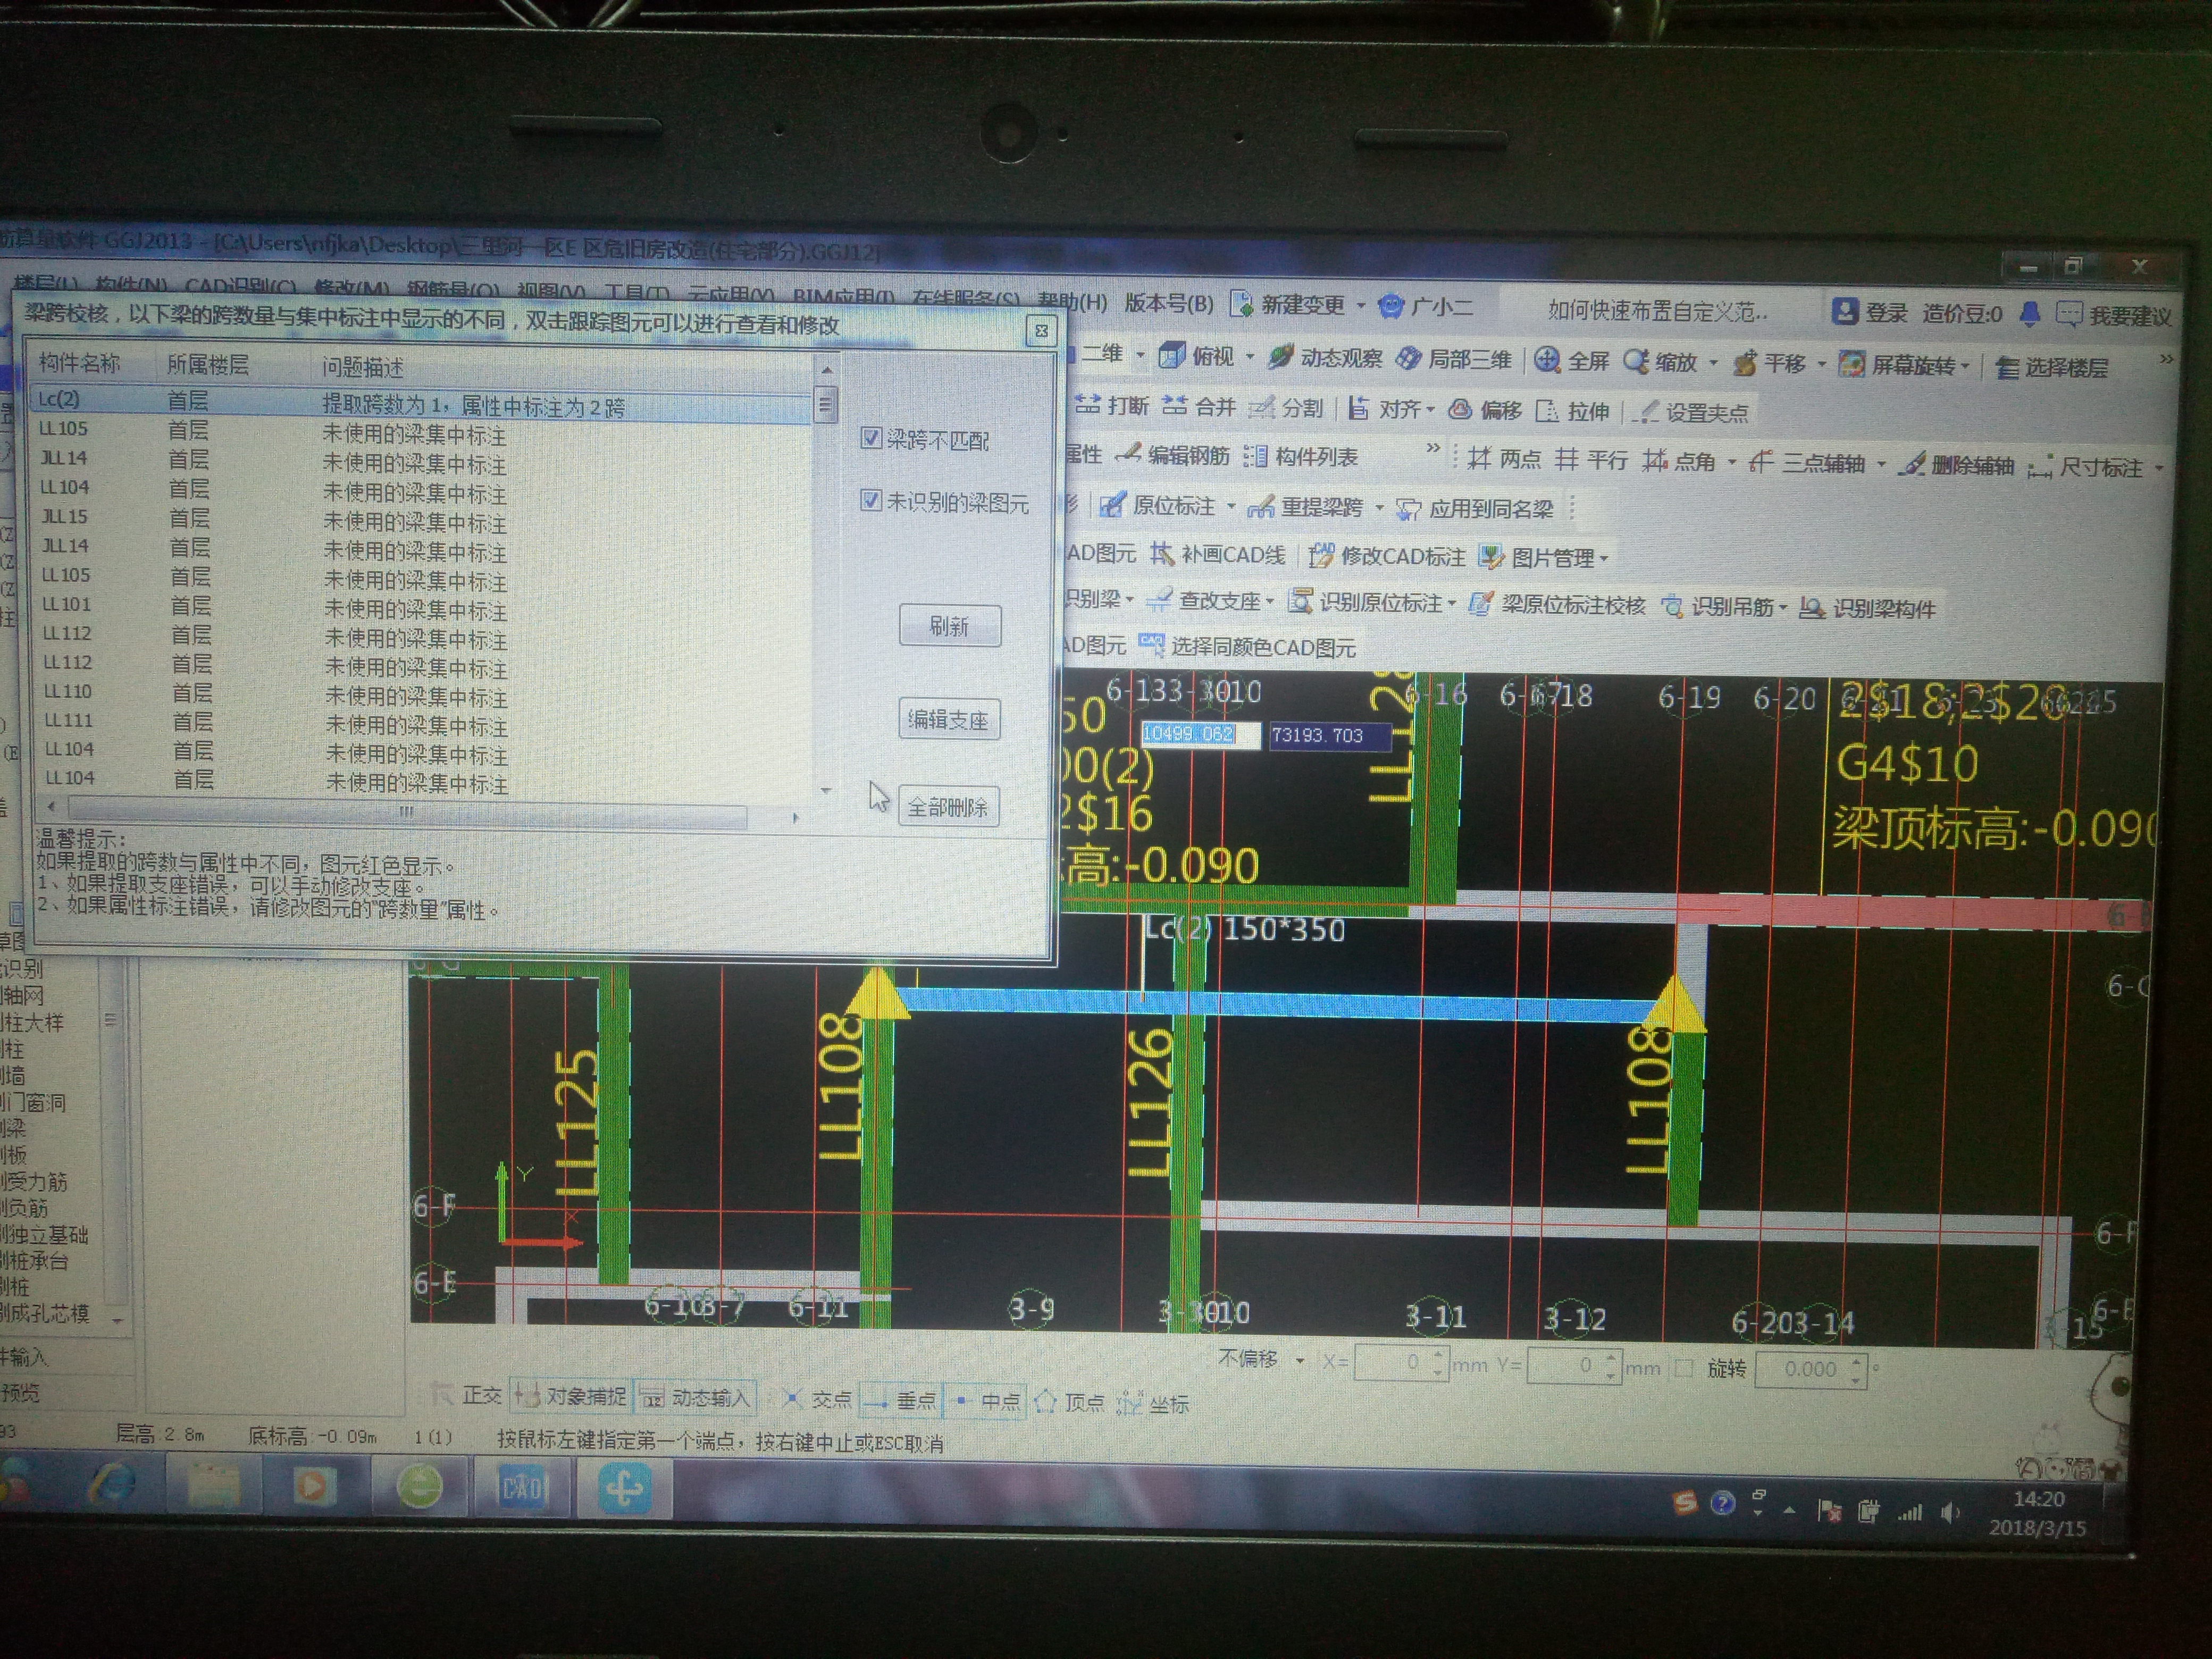Click 选择同颜色CAD图元 tool

pos(1247,647)
